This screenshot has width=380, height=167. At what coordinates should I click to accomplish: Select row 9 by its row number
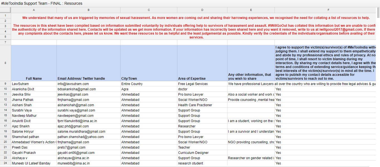click(x=6, y=84)
